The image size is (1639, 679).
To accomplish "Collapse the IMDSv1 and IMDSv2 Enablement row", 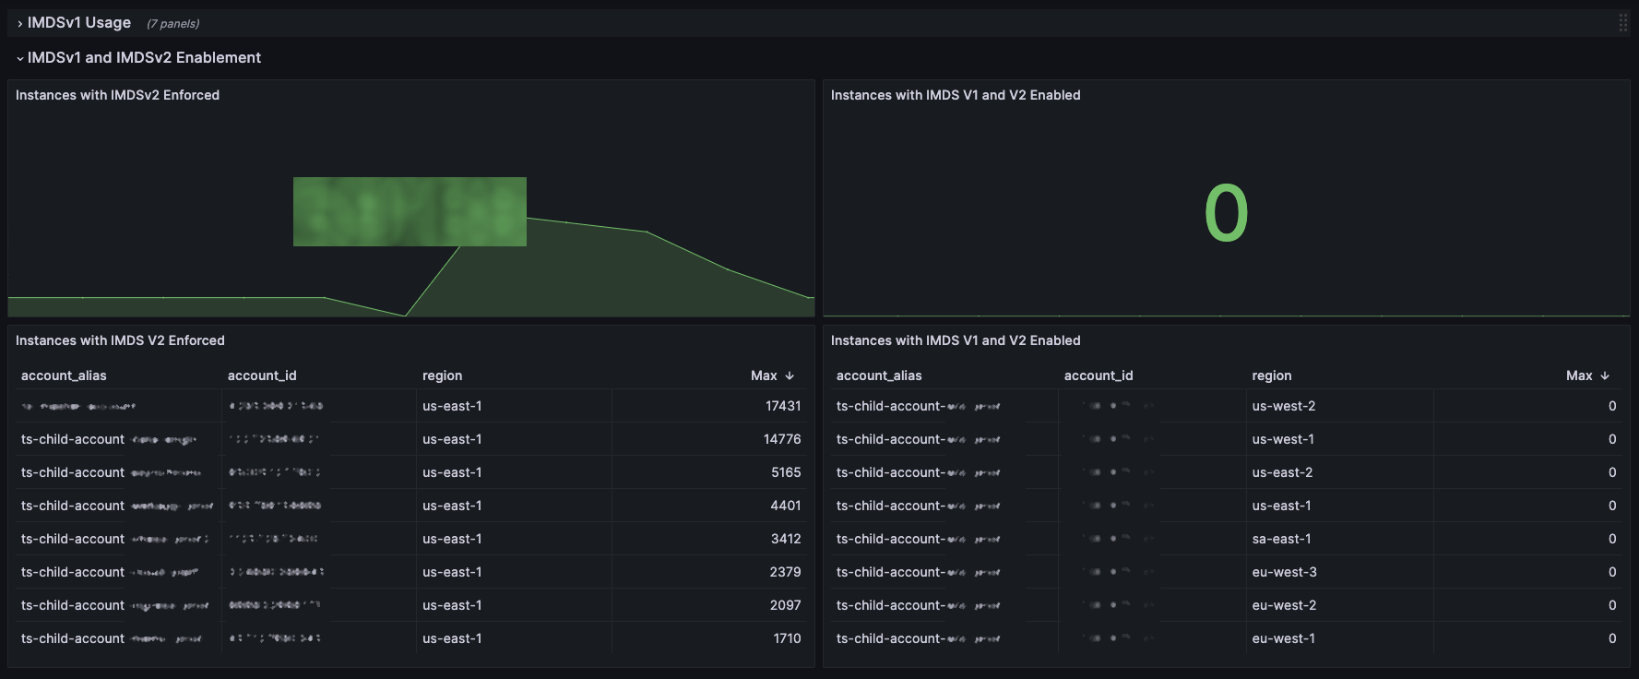I will click(20, 58).
